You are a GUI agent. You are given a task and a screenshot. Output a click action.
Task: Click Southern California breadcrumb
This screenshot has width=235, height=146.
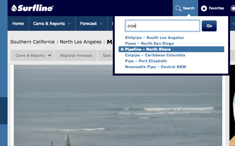click(32, 42)
